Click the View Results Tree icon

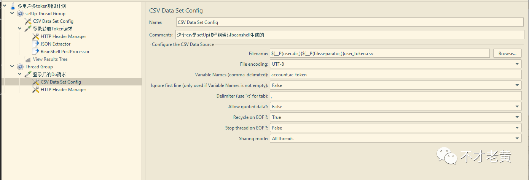coord(28,59)
